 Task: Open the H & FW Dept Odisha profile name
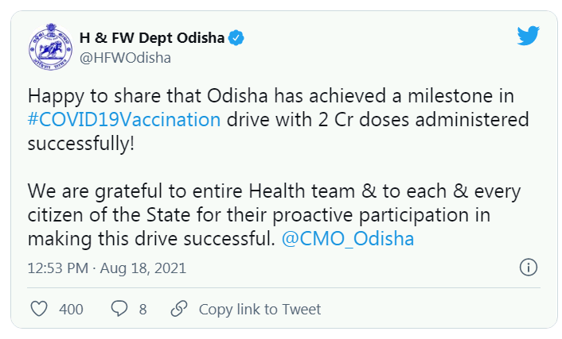[153, 37]
